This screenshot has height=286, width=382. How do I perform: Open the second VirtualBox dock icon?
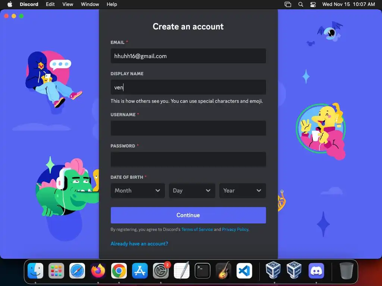294,270
